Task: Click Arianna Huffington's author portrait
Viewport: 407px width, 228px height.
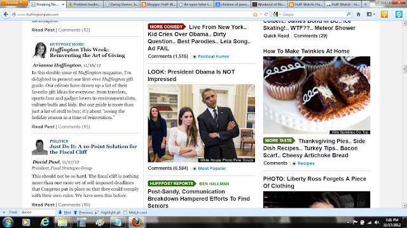Action: click(x=39, y=50)
